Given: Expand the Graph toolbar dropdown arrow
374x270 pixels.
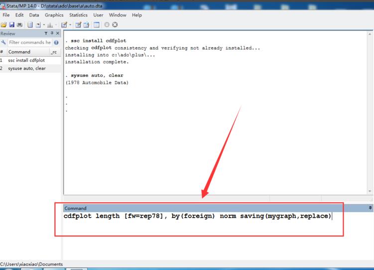Looking at the screenshot, I should tap(56, 24).
